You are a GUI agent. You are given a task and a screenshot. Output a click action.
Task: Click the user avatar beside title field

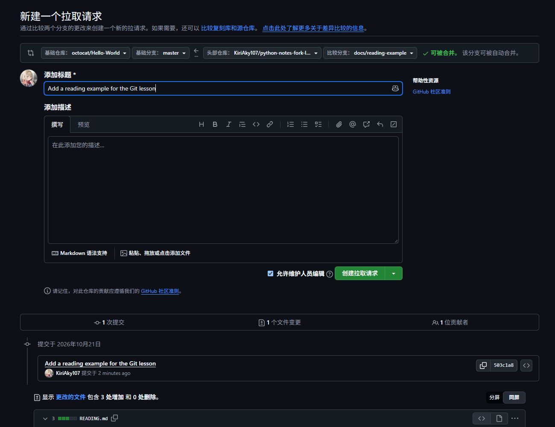click(x=29, y=78)
